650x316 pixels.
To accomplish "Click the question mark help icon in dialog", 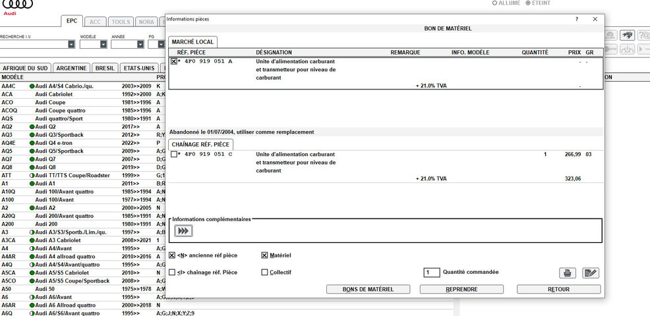I will (x=577, y=19).
